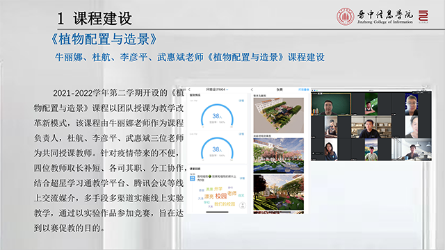The width and height of the screenshot is (445, 250).
Task: Open 详情 link beside the second attendance gauge
Action: click(241, 134)
